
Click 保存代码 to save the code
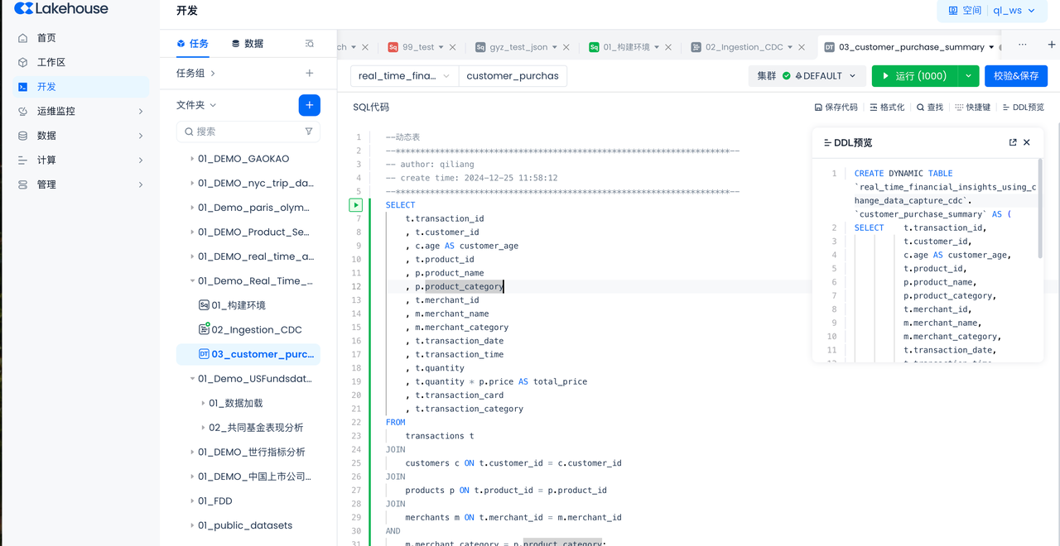coord(836,108)
